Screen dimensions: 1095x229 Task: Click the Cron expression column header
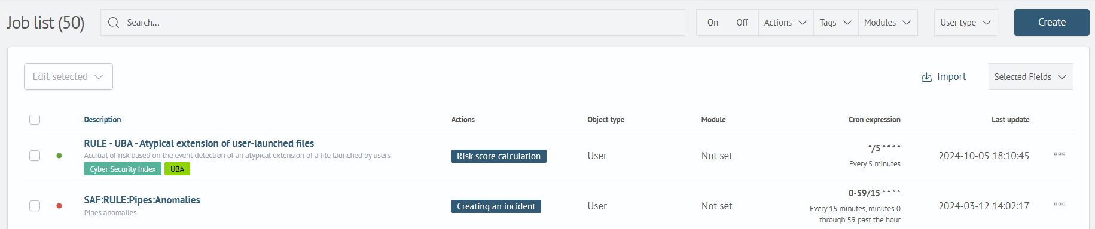point(874,120)
